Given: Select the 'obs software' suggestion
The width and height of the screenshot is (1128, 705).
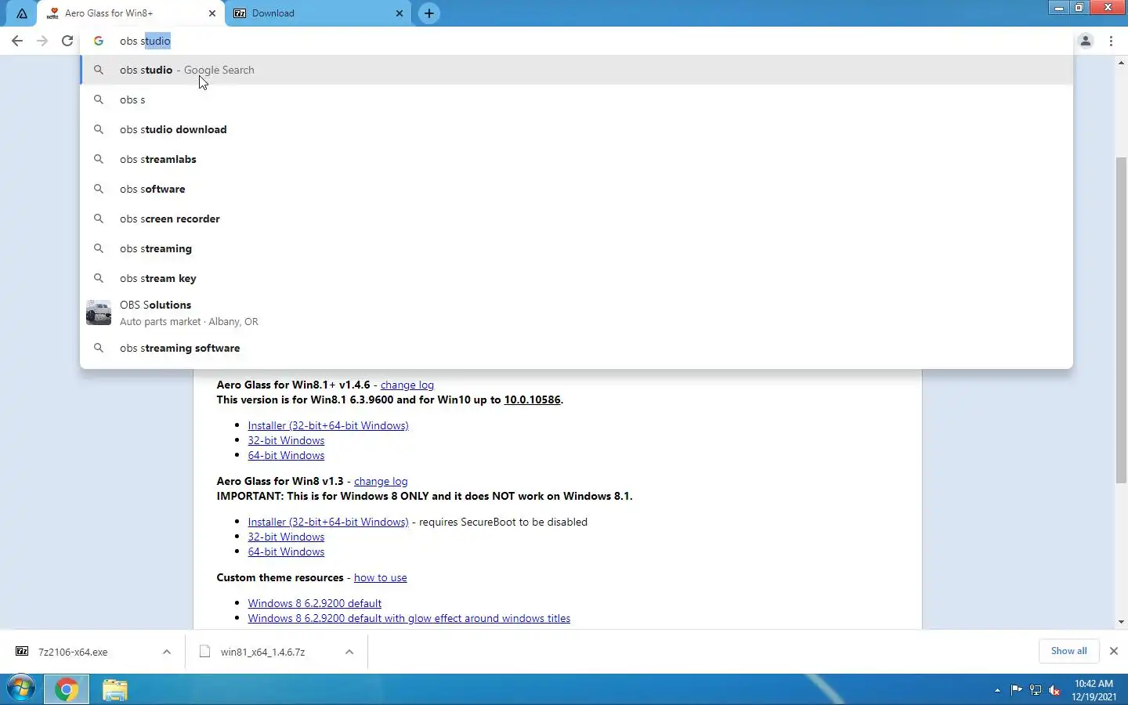Looking at the screenshot, I should 577,189.
